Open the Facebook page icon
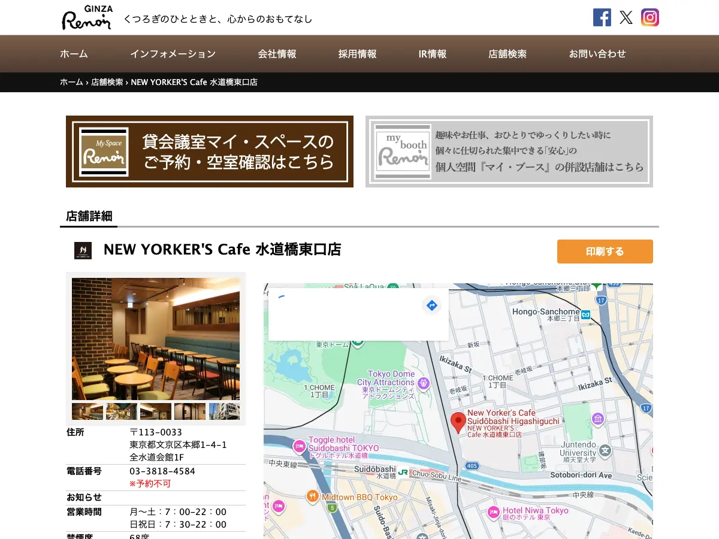Image resolution: width=719 pixels, height=539 pixels. click(602, 17)
